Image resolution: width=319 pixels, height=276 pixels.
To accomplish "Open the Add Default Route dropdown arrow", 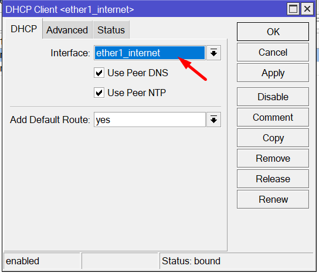I will [213, 120].
